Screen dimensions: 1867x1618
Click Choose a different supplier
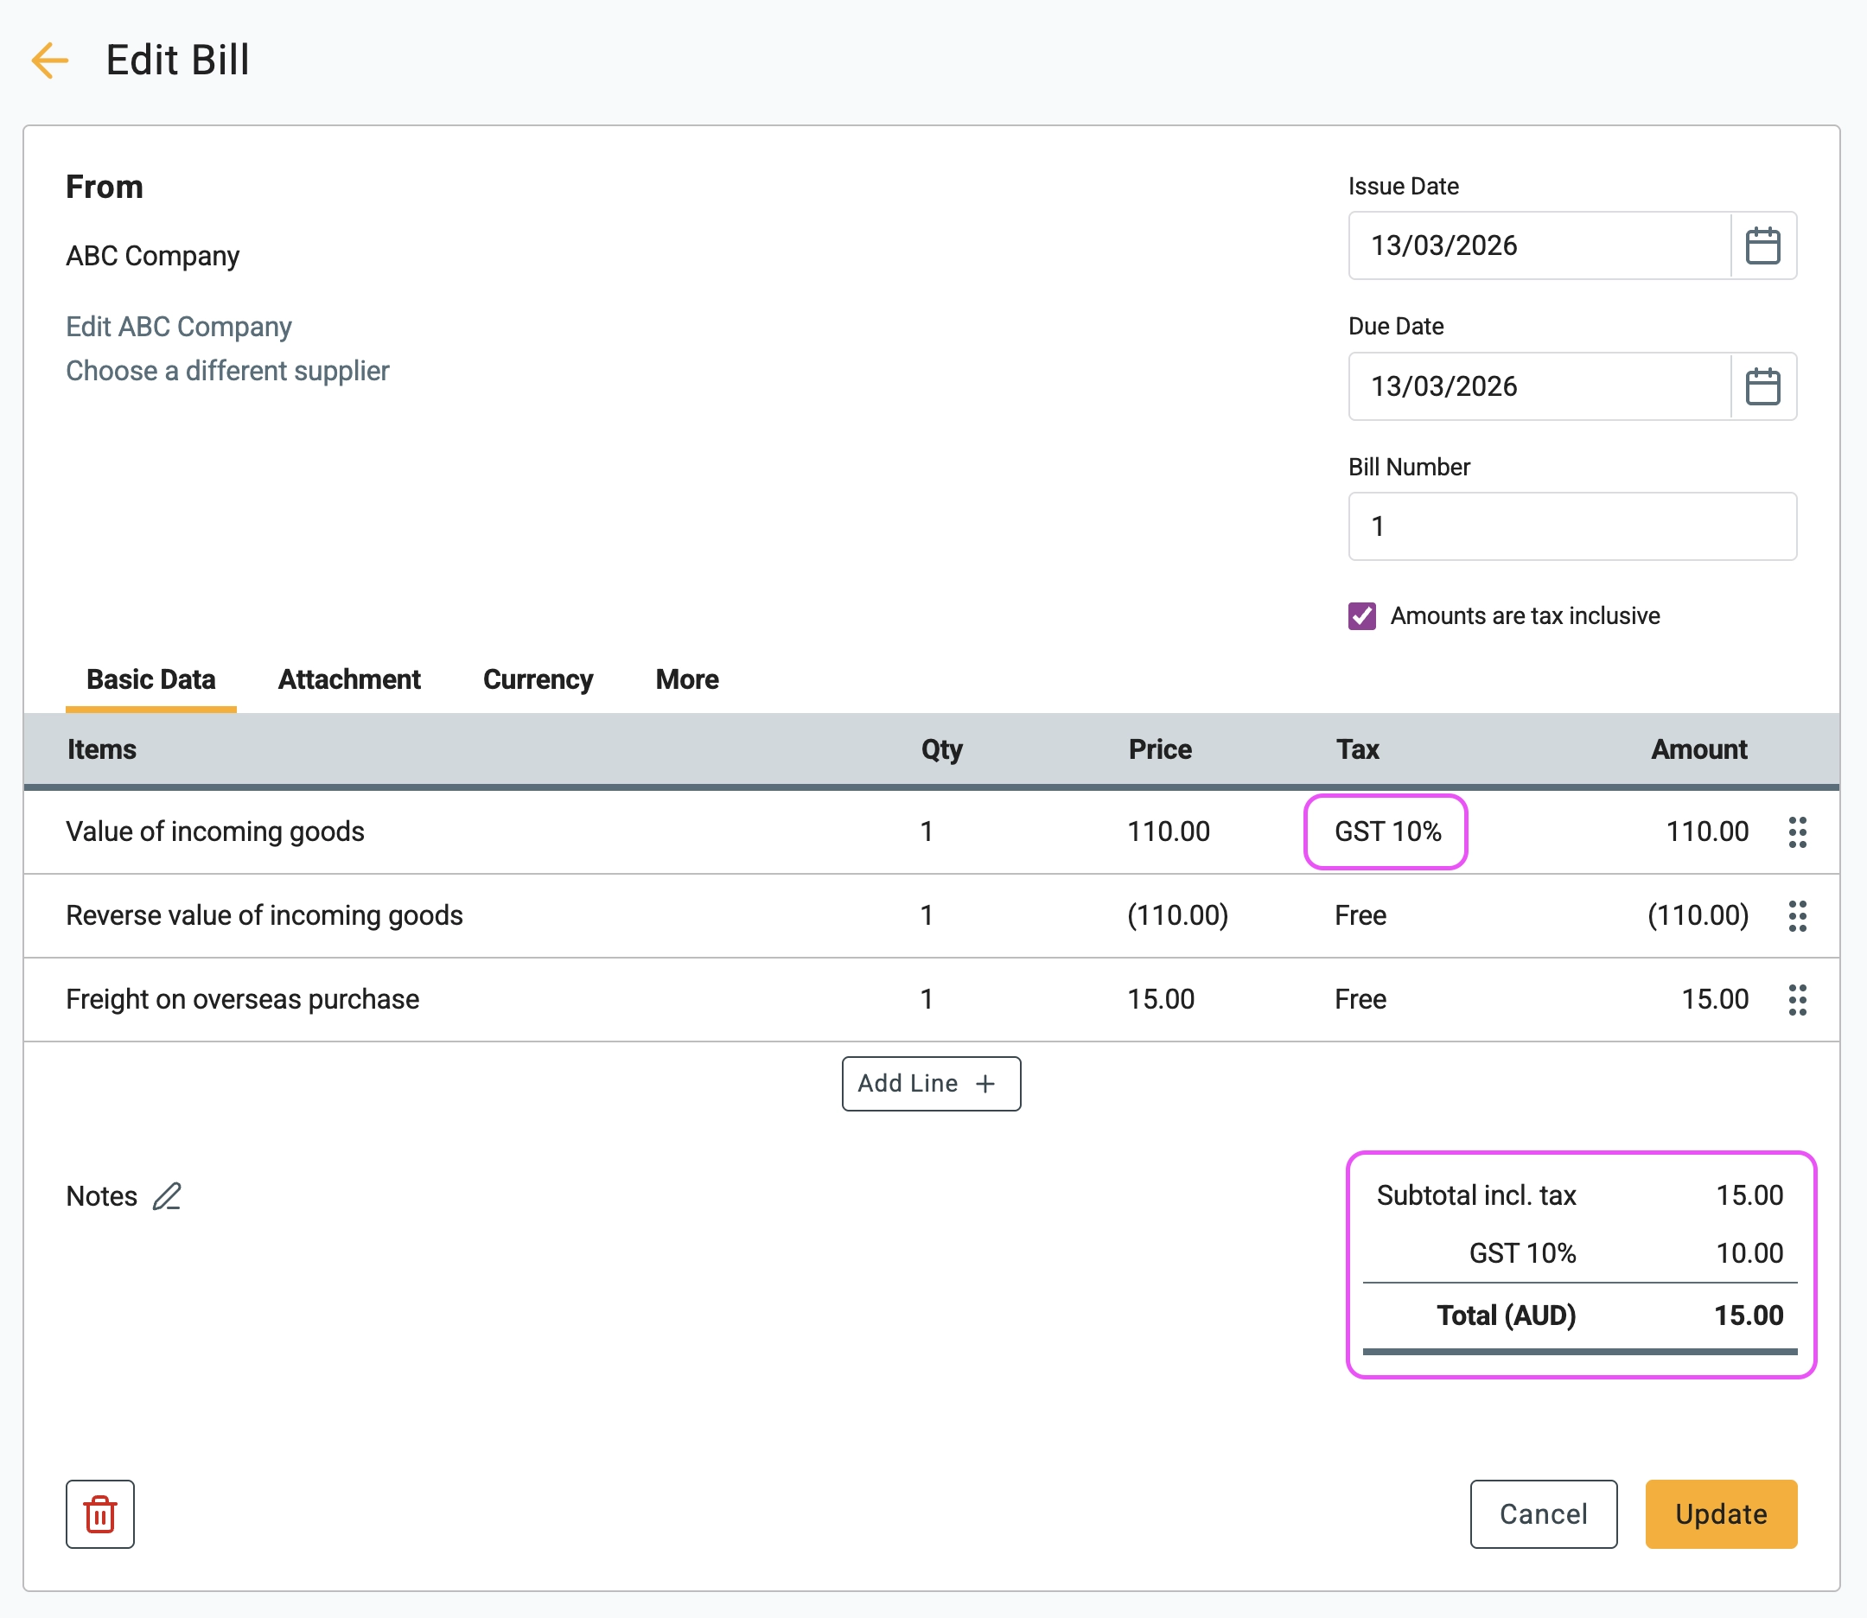tap(226, 370)
